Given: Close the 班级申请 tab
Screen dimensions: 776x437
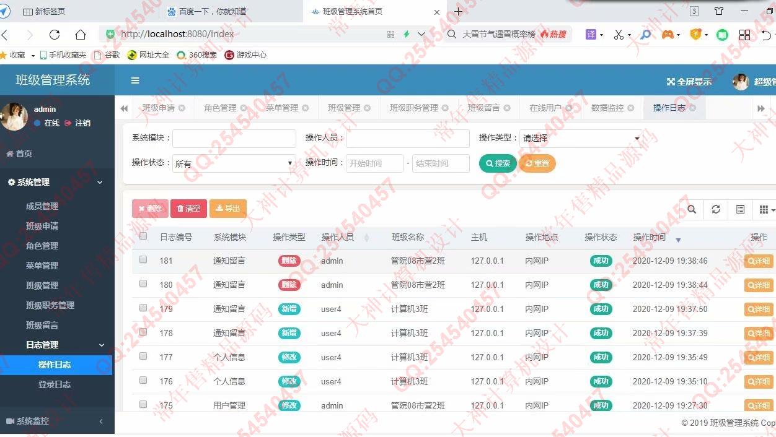Looking at the screenshot, I should pyautogui.click(x=182, y=108).
